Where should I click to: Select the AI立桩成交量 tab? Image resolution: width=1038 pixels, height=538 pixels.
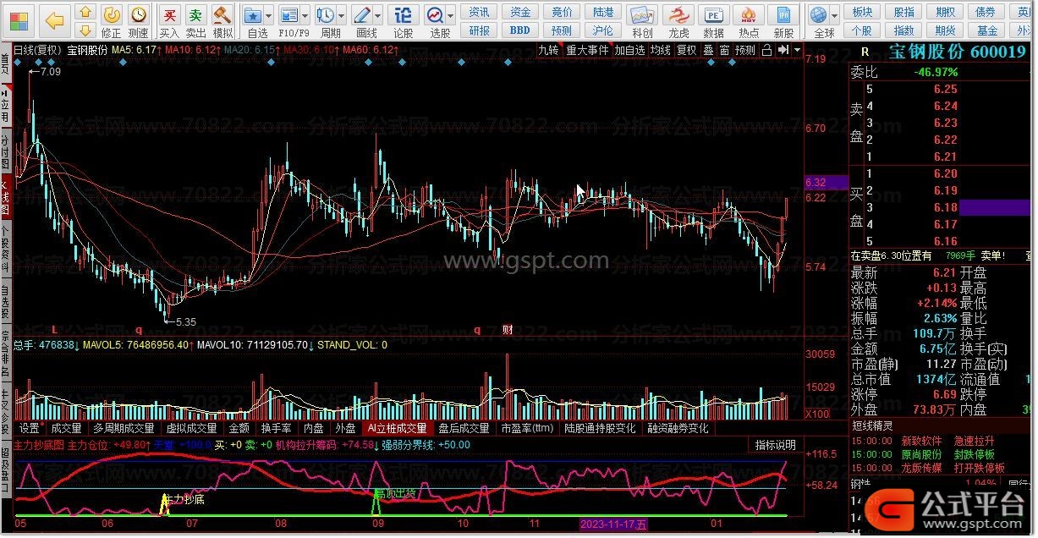tap(397, 428)
